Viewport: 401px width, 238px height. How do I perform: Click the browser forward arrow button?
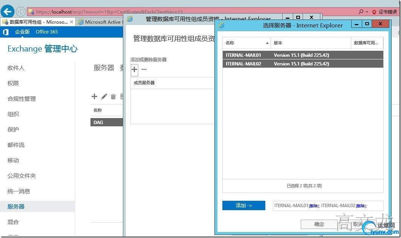point(20,12)
